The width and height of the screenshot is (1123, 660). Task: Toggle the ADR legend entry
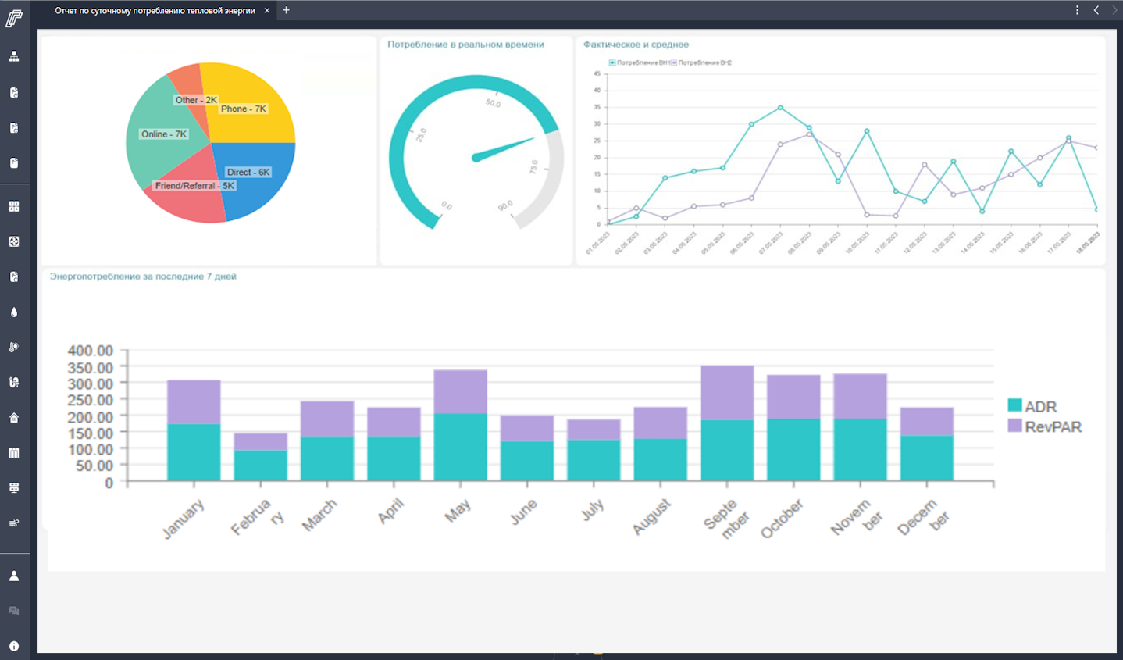coord(1032,406)
